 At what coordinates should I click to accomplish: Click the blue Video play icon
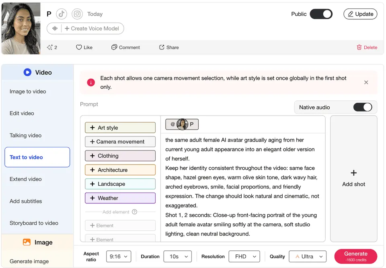coord(27,72)
